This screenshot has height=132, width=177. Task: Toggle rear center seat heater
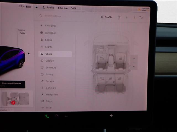110,78
